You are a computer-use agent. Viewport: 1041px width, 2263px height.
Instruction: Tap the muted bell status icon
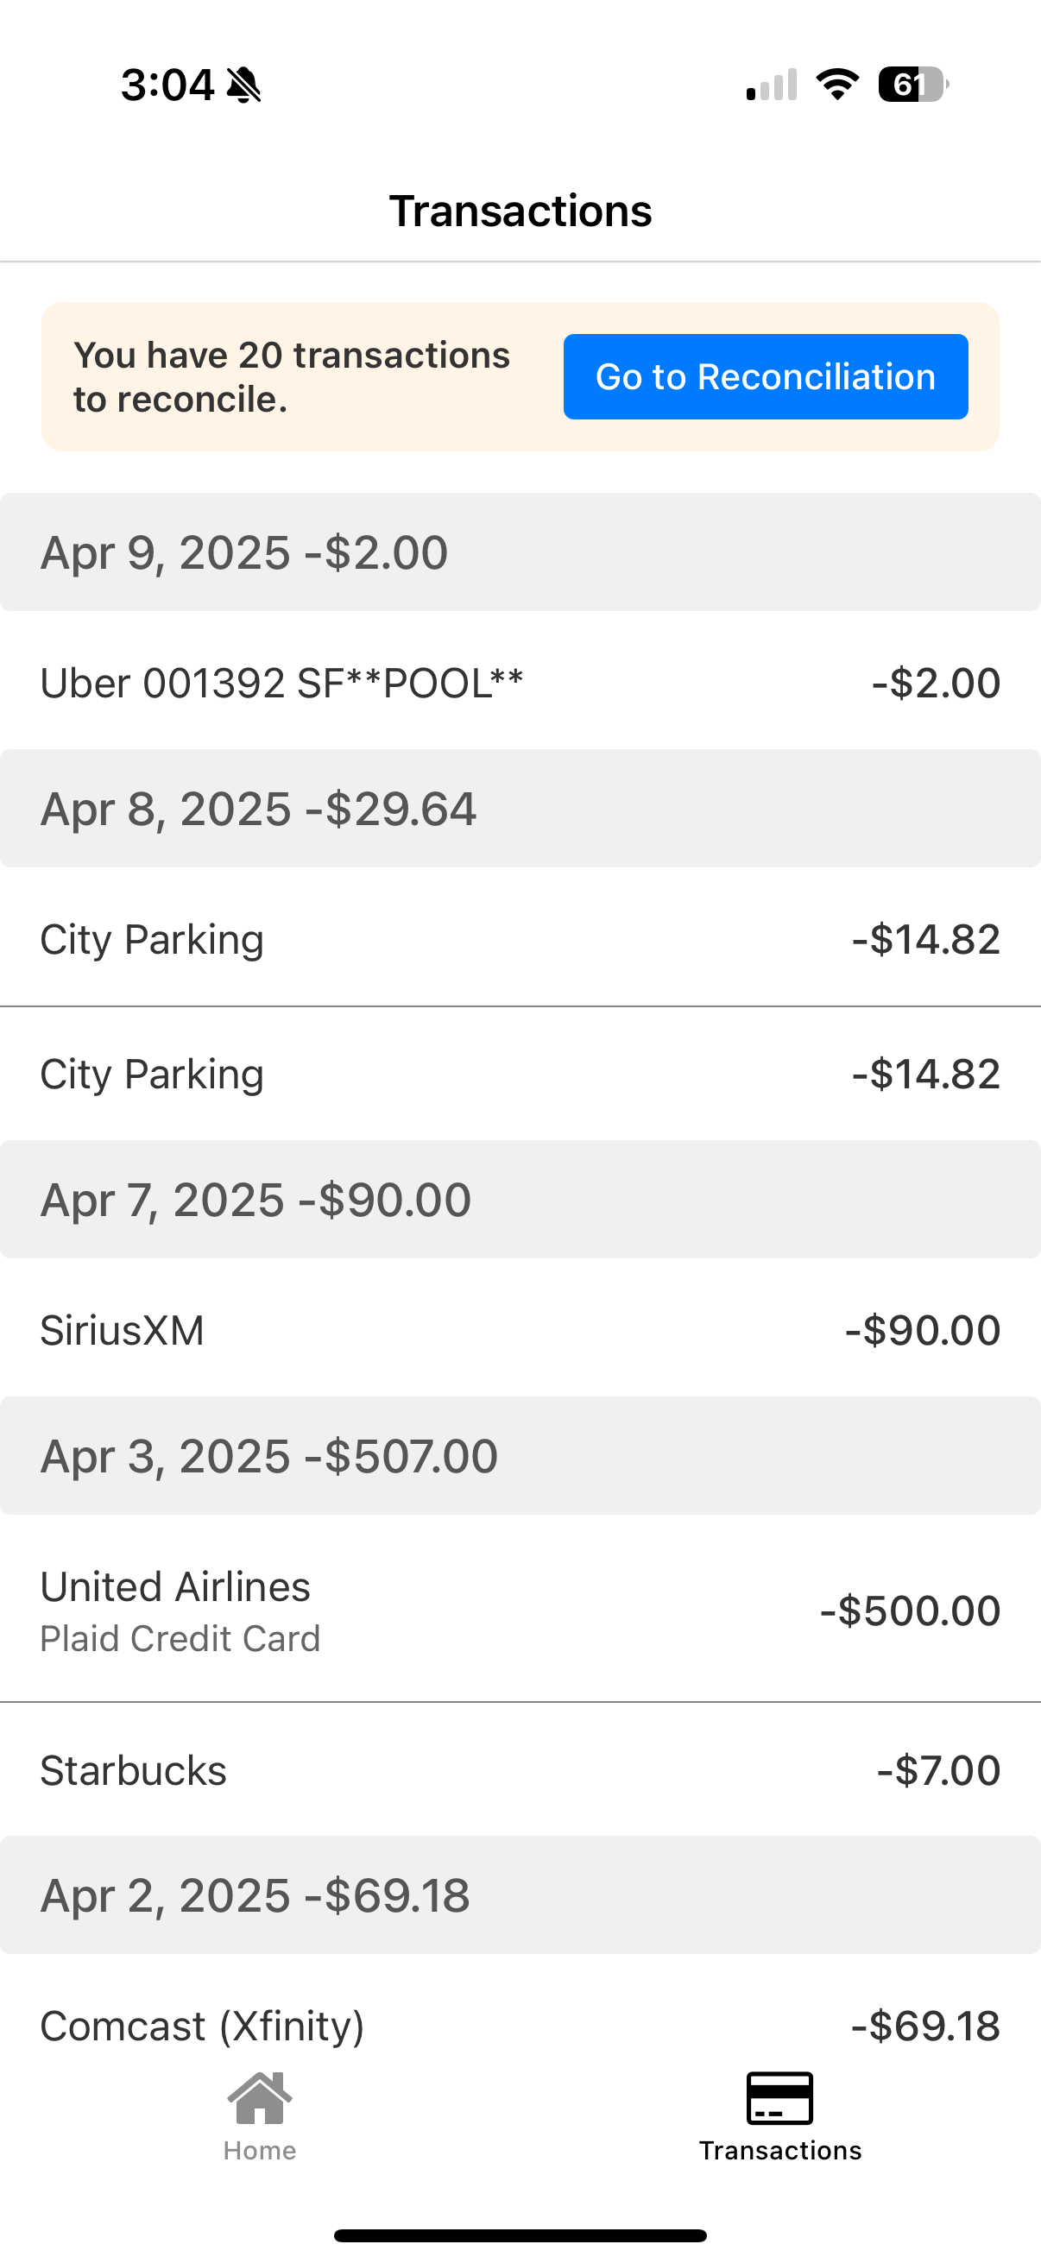[243, 85]
